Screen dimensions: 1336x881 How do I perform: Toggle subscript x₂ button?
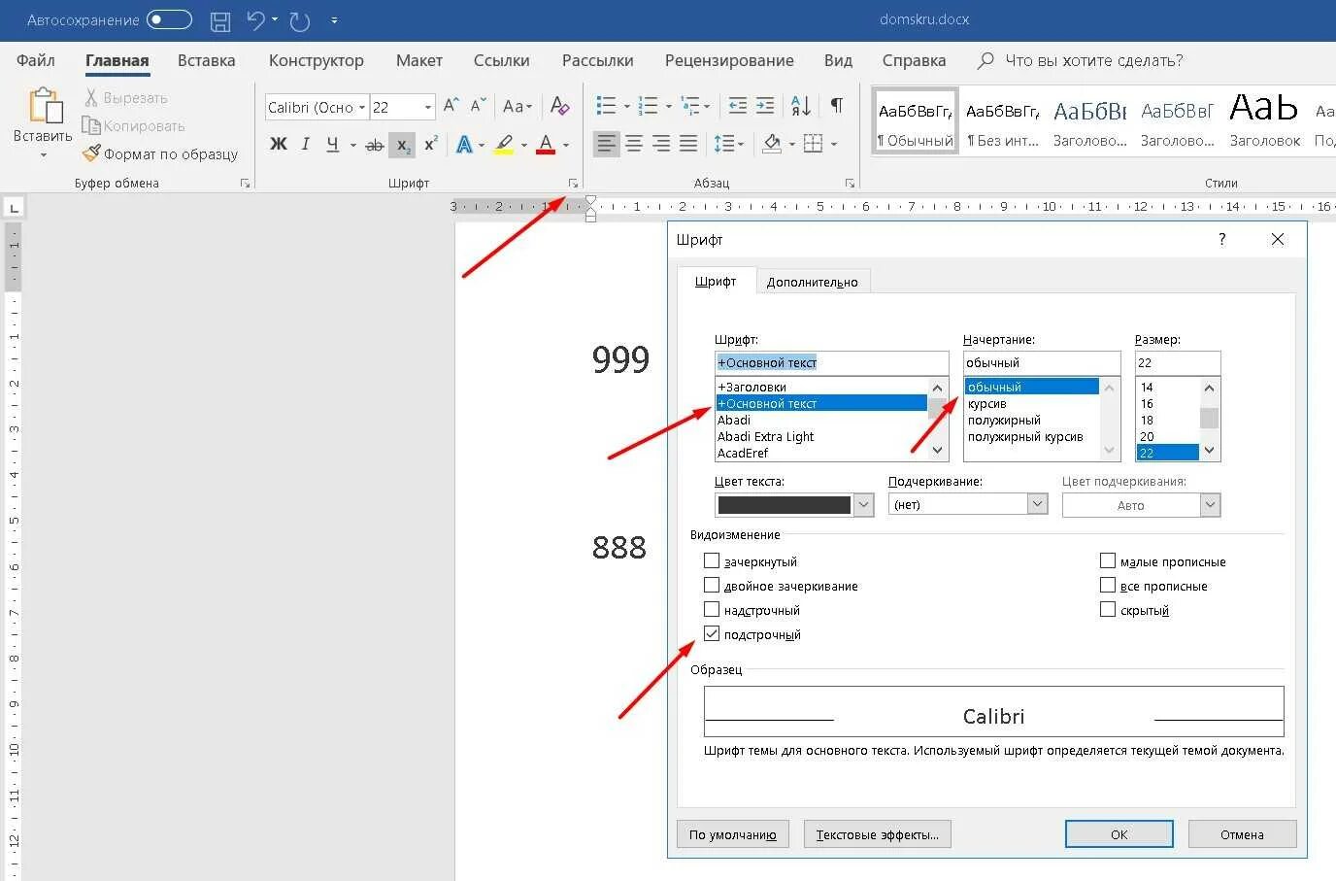tap(403, 145)
